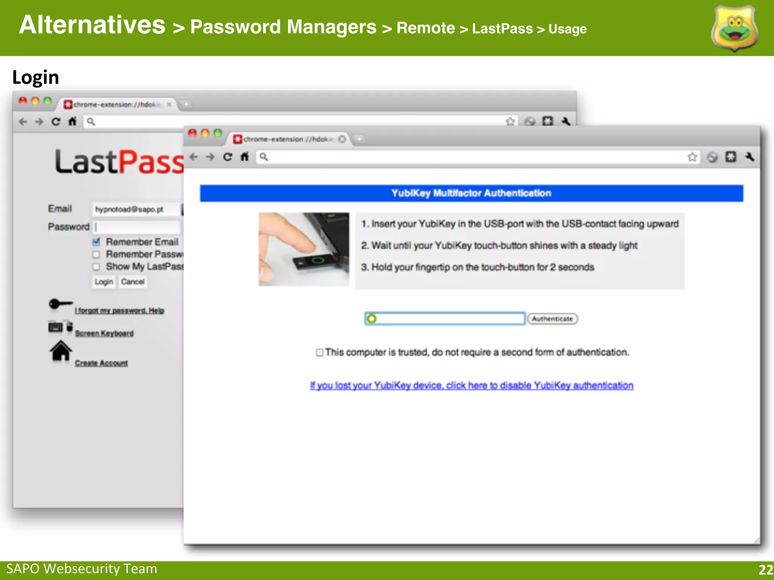Click LastPass extension icon in rear window toolbar
The image size is (774, 580).
pos(548,121)
